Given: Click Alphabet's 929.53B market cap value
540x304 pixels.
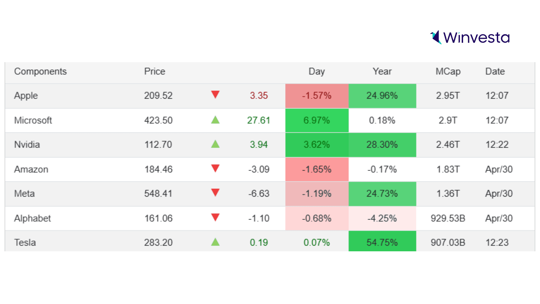Looking at the screenshot, I should click(448, 219).
